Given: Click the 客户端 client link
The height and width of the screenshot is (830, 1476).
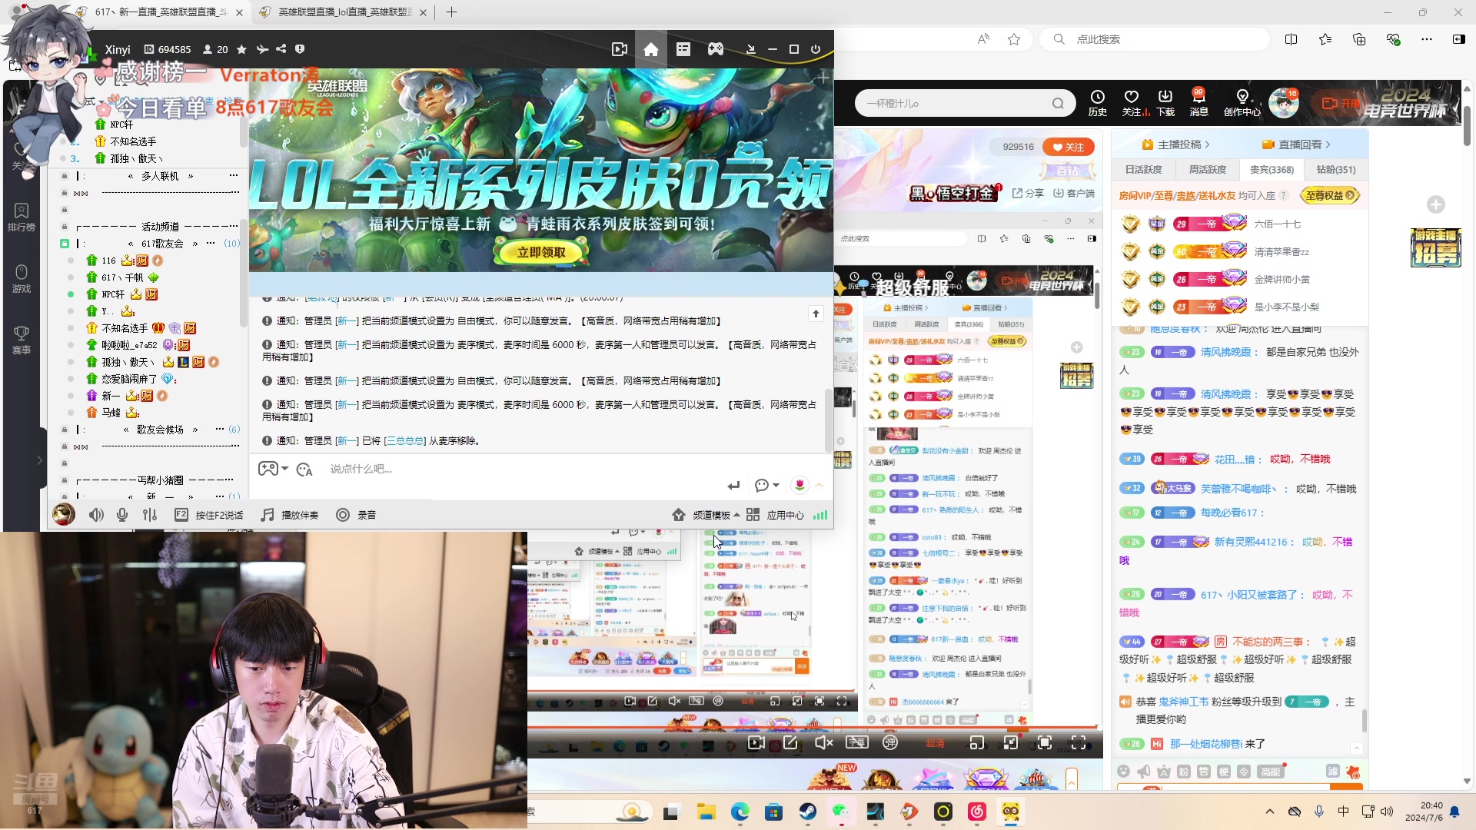Looking at the screenshot, I should tap(1073, 194).
